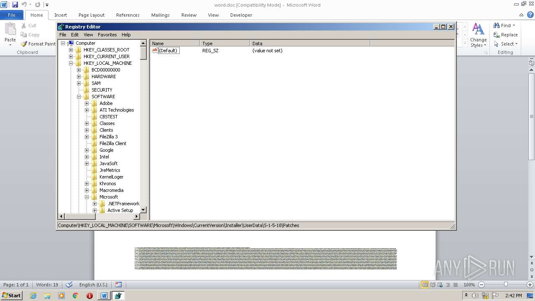
Task: Click the Save icon in Word quick access toolbar
Action: tap(15, 5)
